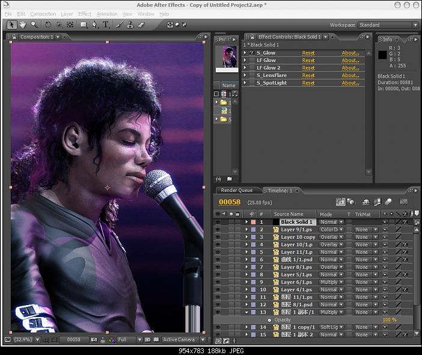Viewport: 422px width, 355px height.
Task: Open Workspace Standard dropdown
Action: point(388,25)
